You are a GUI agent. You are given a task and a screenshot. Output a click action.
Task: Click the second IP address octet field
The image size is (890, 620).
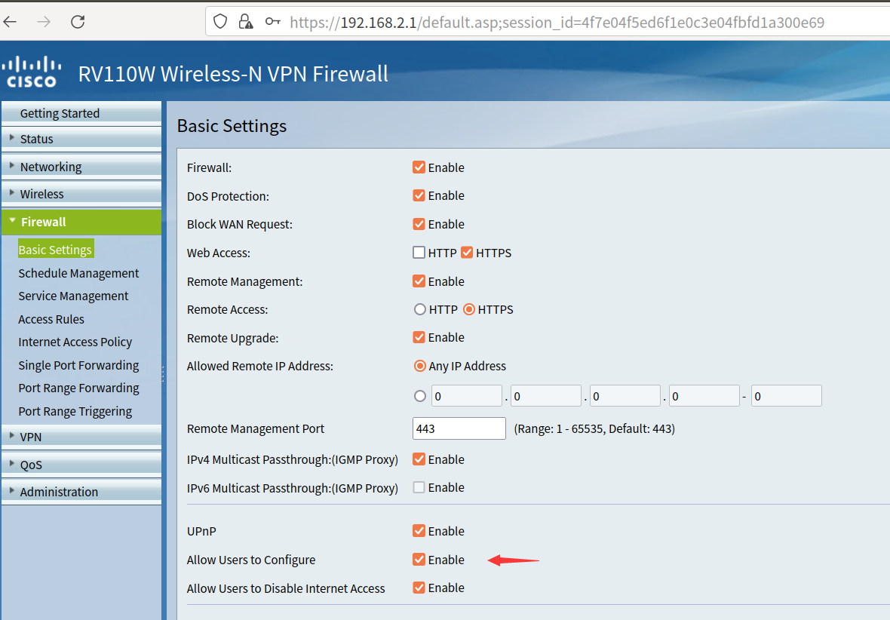[x=546, y=396]
